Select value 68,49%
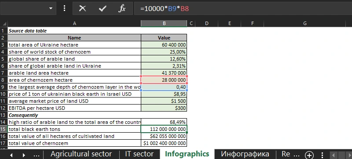The width and height of the screenshot is (352, 159). tap(164, 122)
